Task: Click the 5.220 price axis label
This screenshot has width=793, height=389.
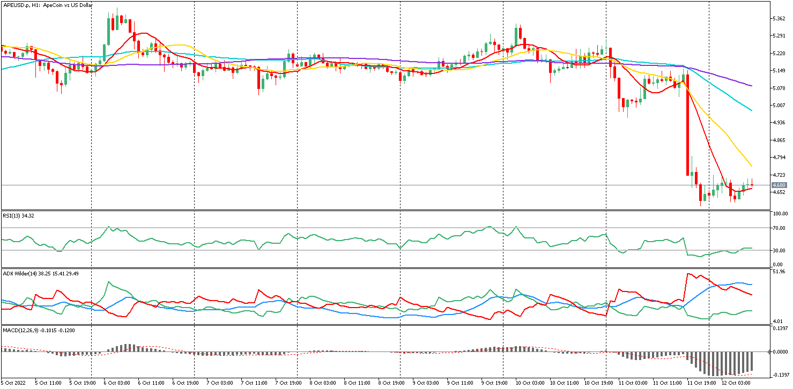Action: point(779,53)
